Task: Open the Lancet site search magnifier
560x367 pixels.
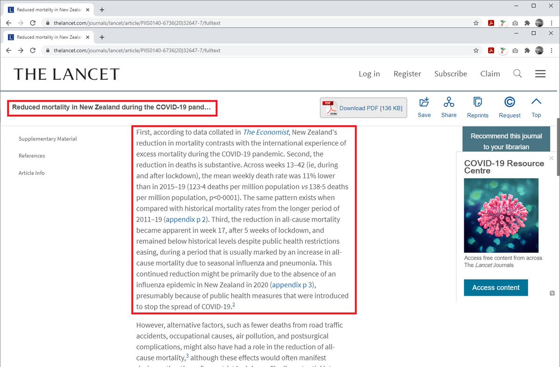Action: tap(518, 74)
